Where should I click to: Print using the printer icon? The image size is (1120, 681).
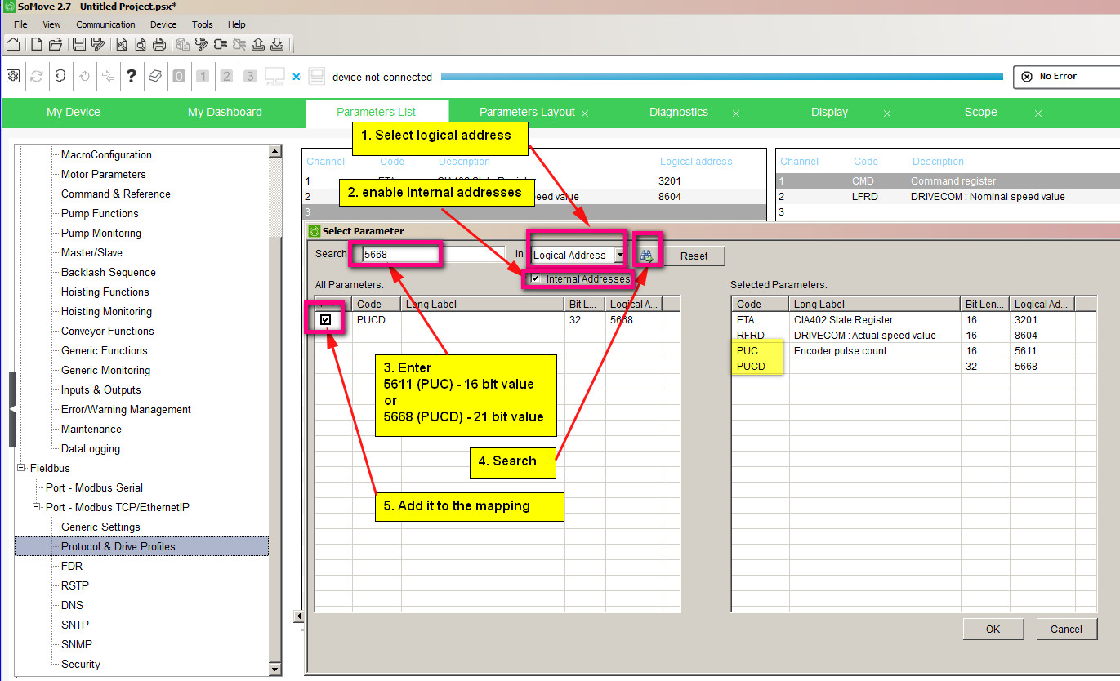159,44
